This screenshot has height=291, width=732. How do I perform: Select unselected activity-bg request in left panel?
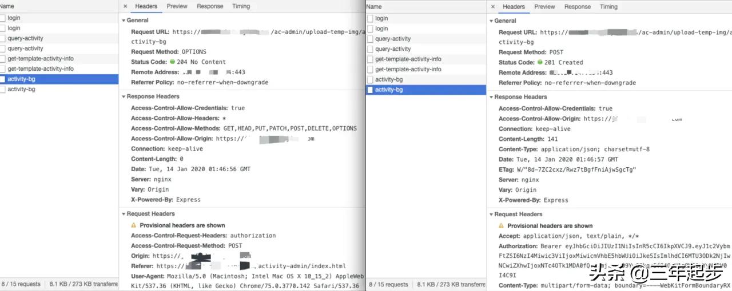(59, 89)
